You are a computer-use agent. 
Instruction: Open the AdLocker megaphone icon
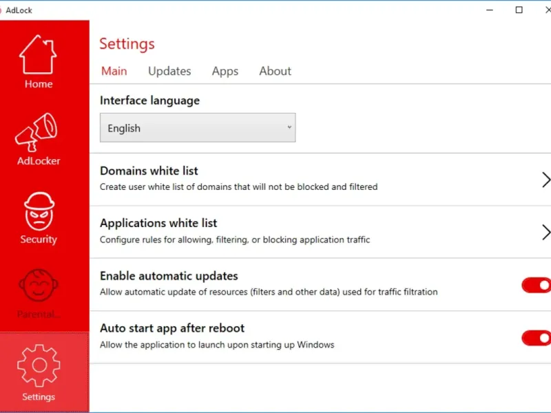point(37,132)
